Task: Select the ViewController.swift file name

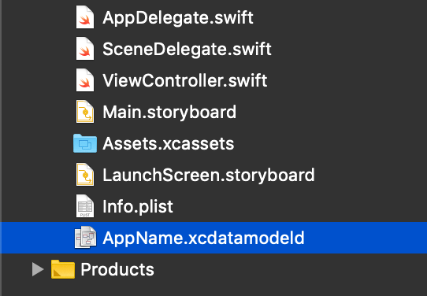Action: click(x=185, y=81)
